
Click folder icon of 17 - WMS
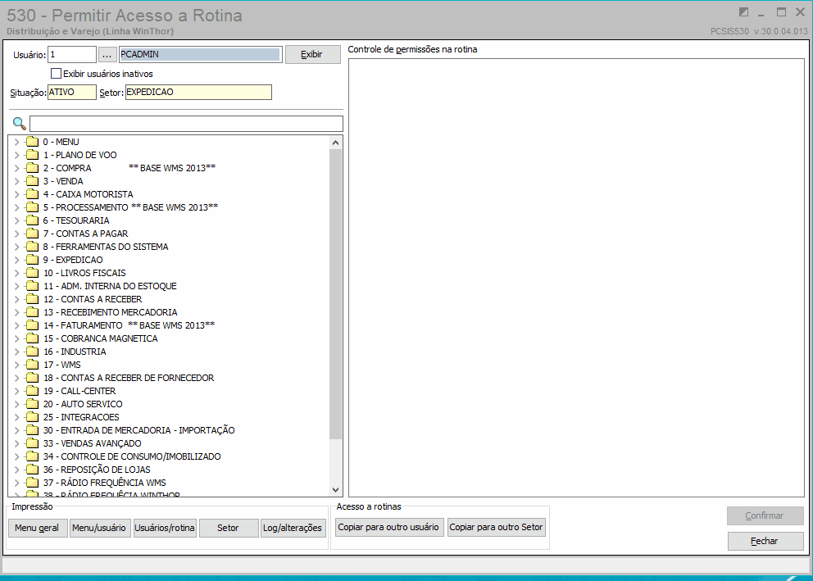pos(33,365)
